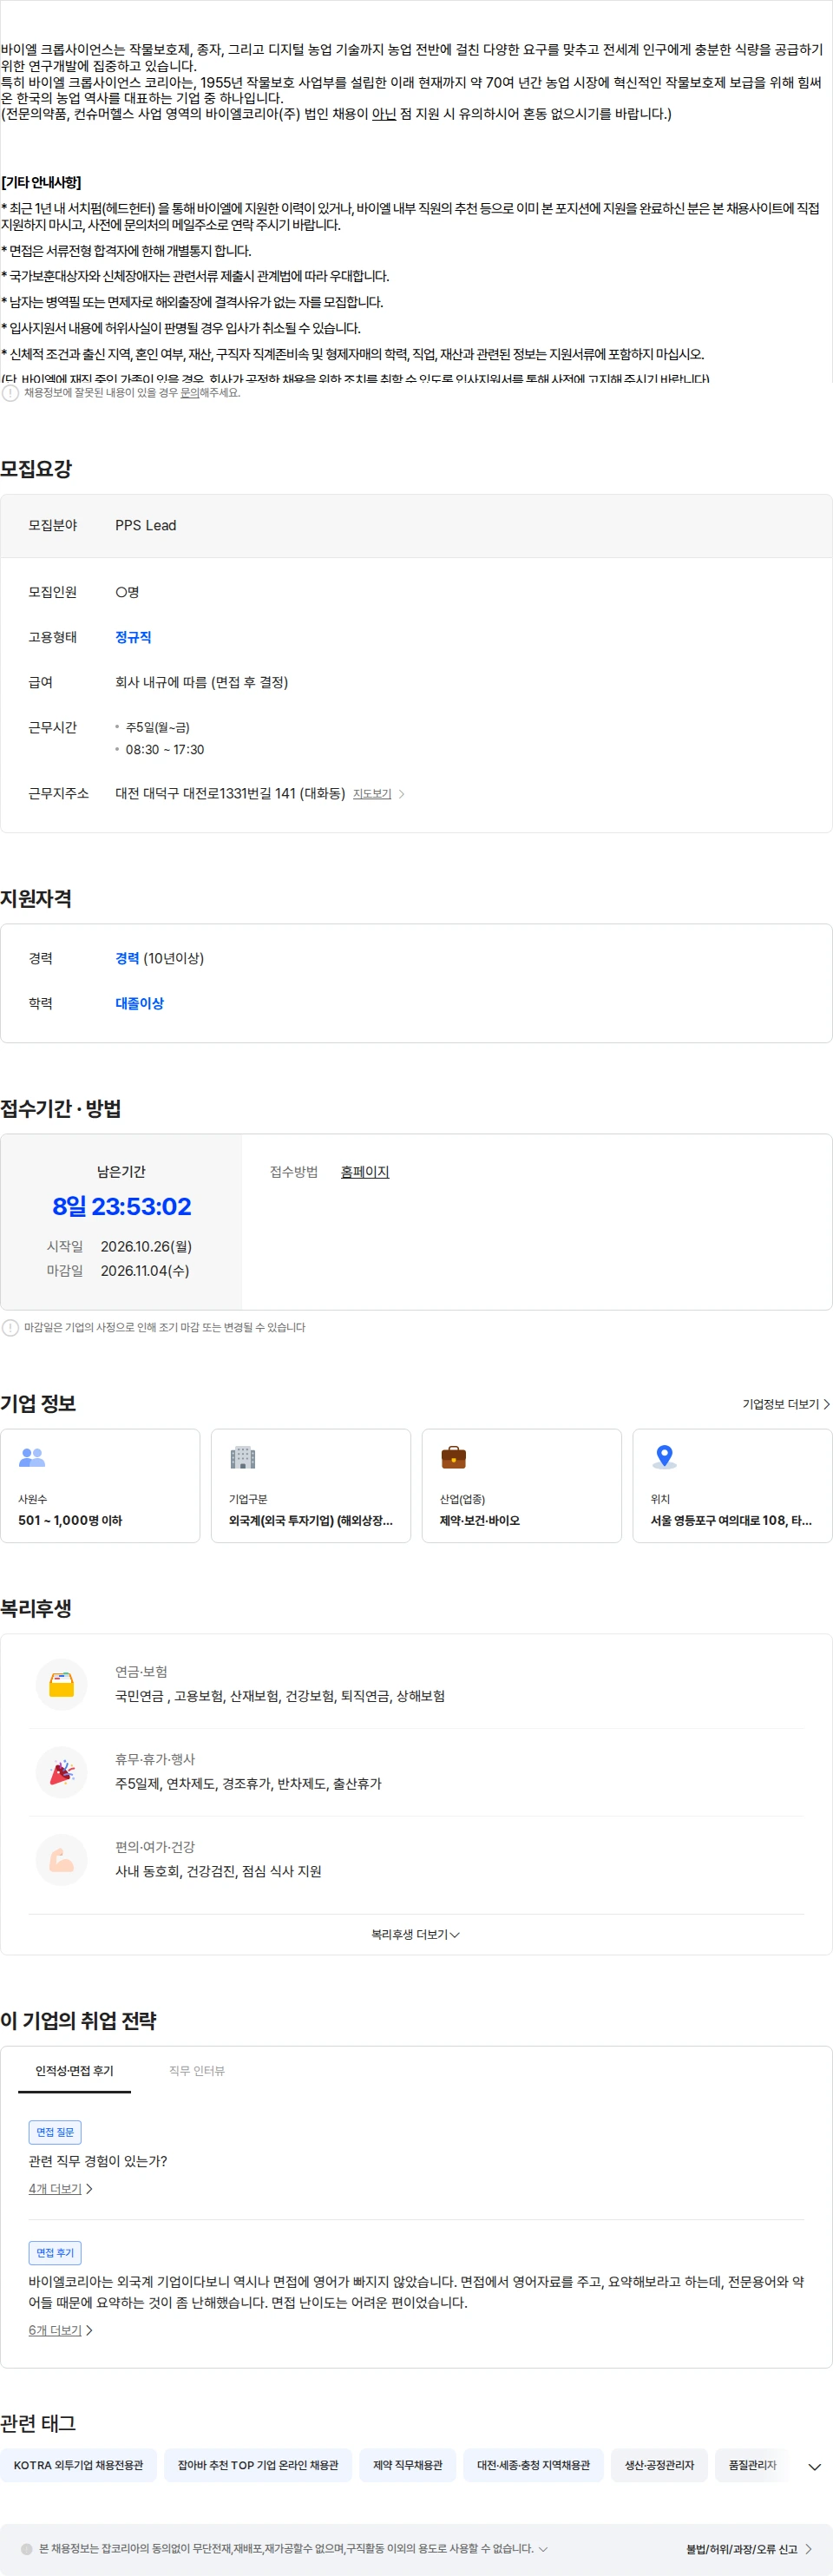Click the 정규직 employment type link
Screen dimensions: 833x2576
click(133, 637)
